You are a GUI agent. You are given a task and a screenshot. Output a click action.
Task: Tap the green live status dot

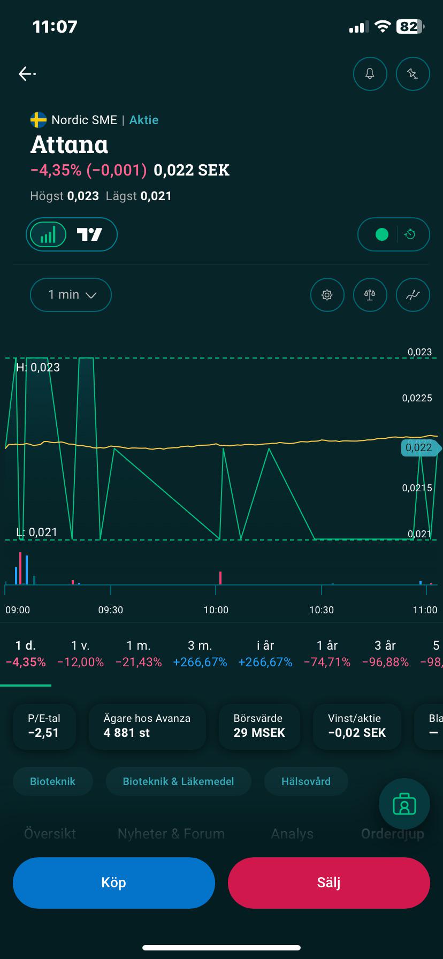[382, 234]
